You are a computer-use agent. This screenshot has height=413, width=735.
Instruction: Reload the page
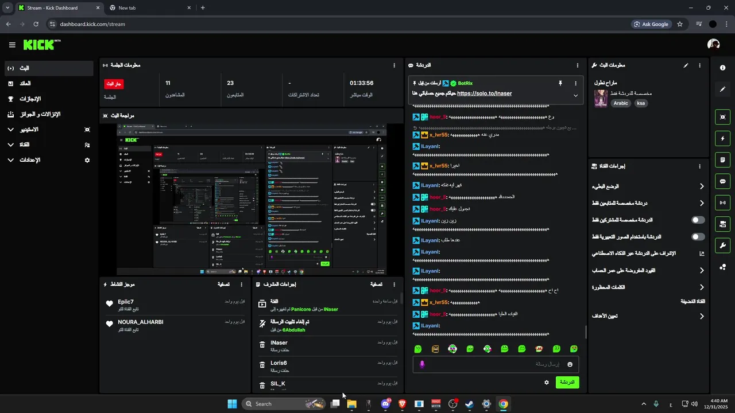36,24
